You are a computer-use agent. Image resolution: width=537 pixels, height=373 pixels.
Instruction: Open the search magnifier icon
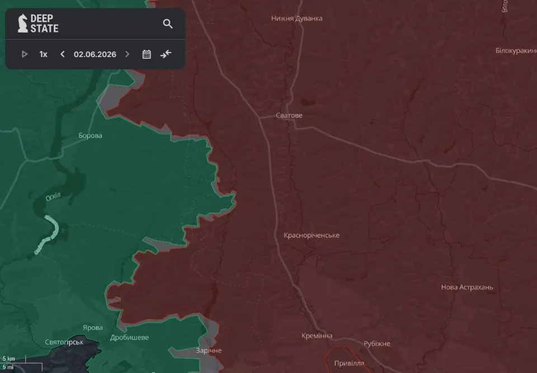(168, 23)
